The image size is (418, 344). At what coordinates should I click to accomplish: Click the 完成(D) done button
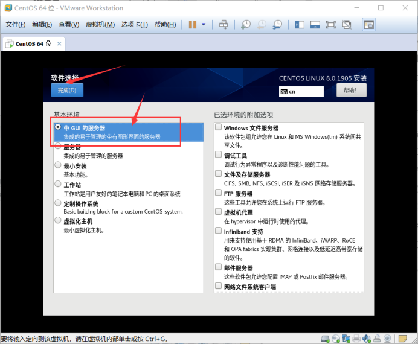67,91
